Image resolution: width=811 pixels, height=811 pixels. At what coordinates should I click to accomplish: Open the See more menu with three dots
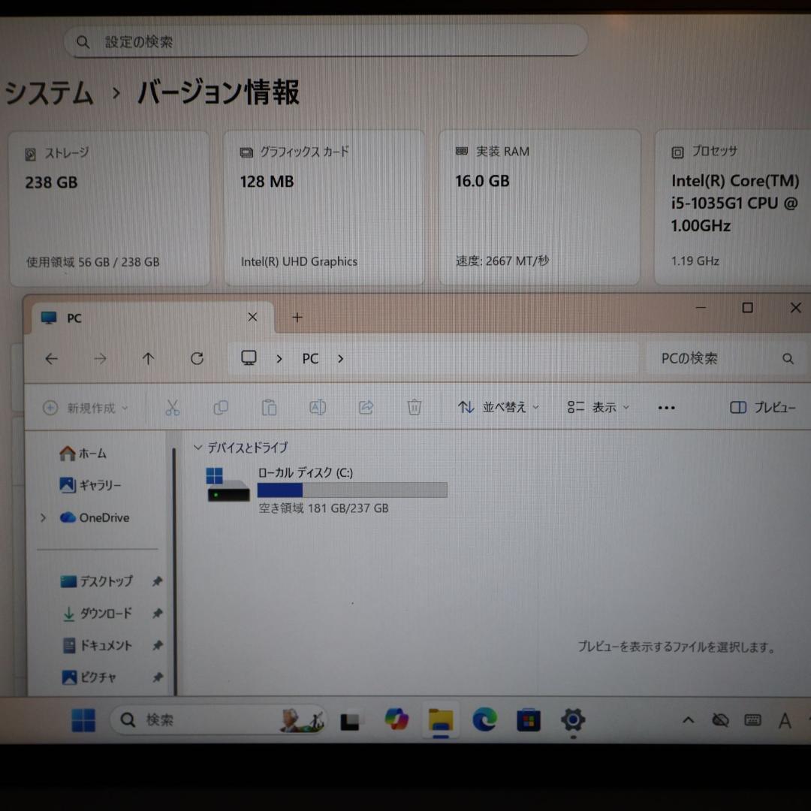click(x=666, y=407)
